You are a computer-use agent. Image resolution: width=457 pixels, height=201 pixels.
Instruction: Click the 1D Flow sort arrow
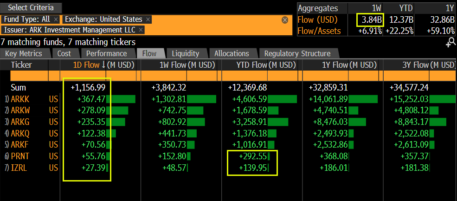(x=103, y=65)
